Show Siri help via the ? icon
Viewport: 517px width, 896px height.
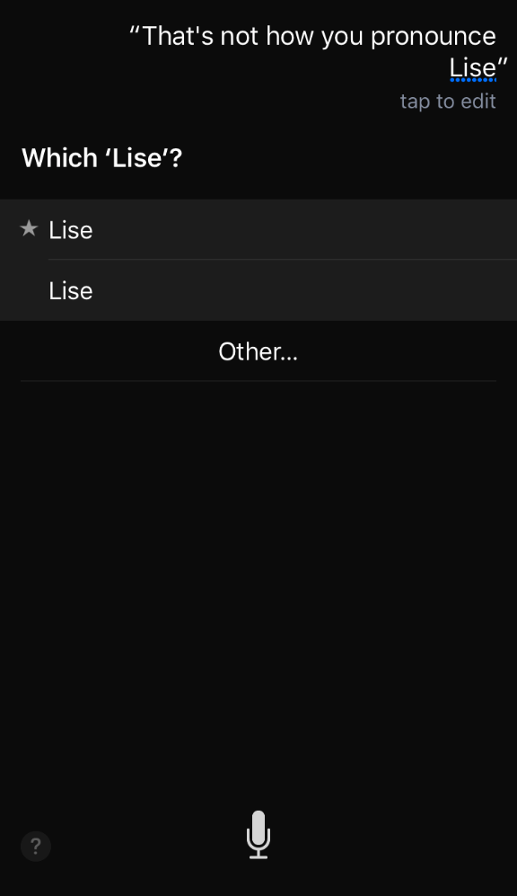[x=36, y=847]
